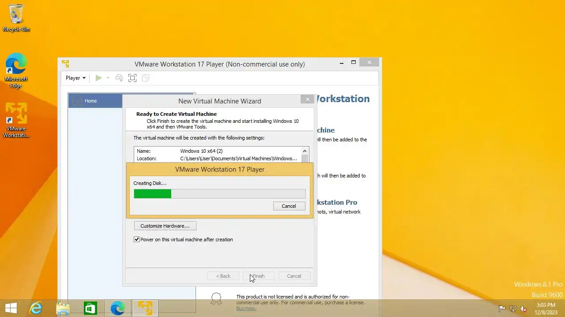Click the Back button in wizard
Viewport: 565px width, 317px height.
[223, 276]
